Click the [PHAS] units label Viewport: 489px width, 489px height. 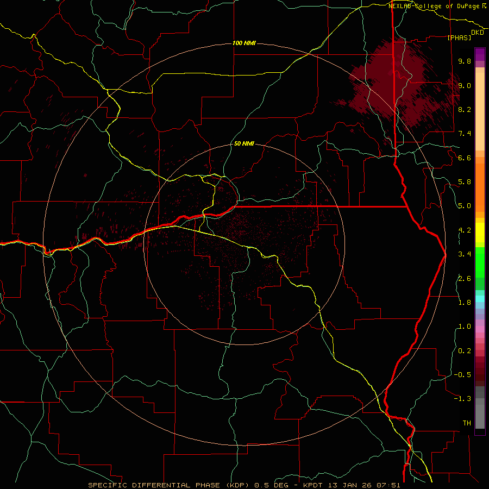[459, 37]
